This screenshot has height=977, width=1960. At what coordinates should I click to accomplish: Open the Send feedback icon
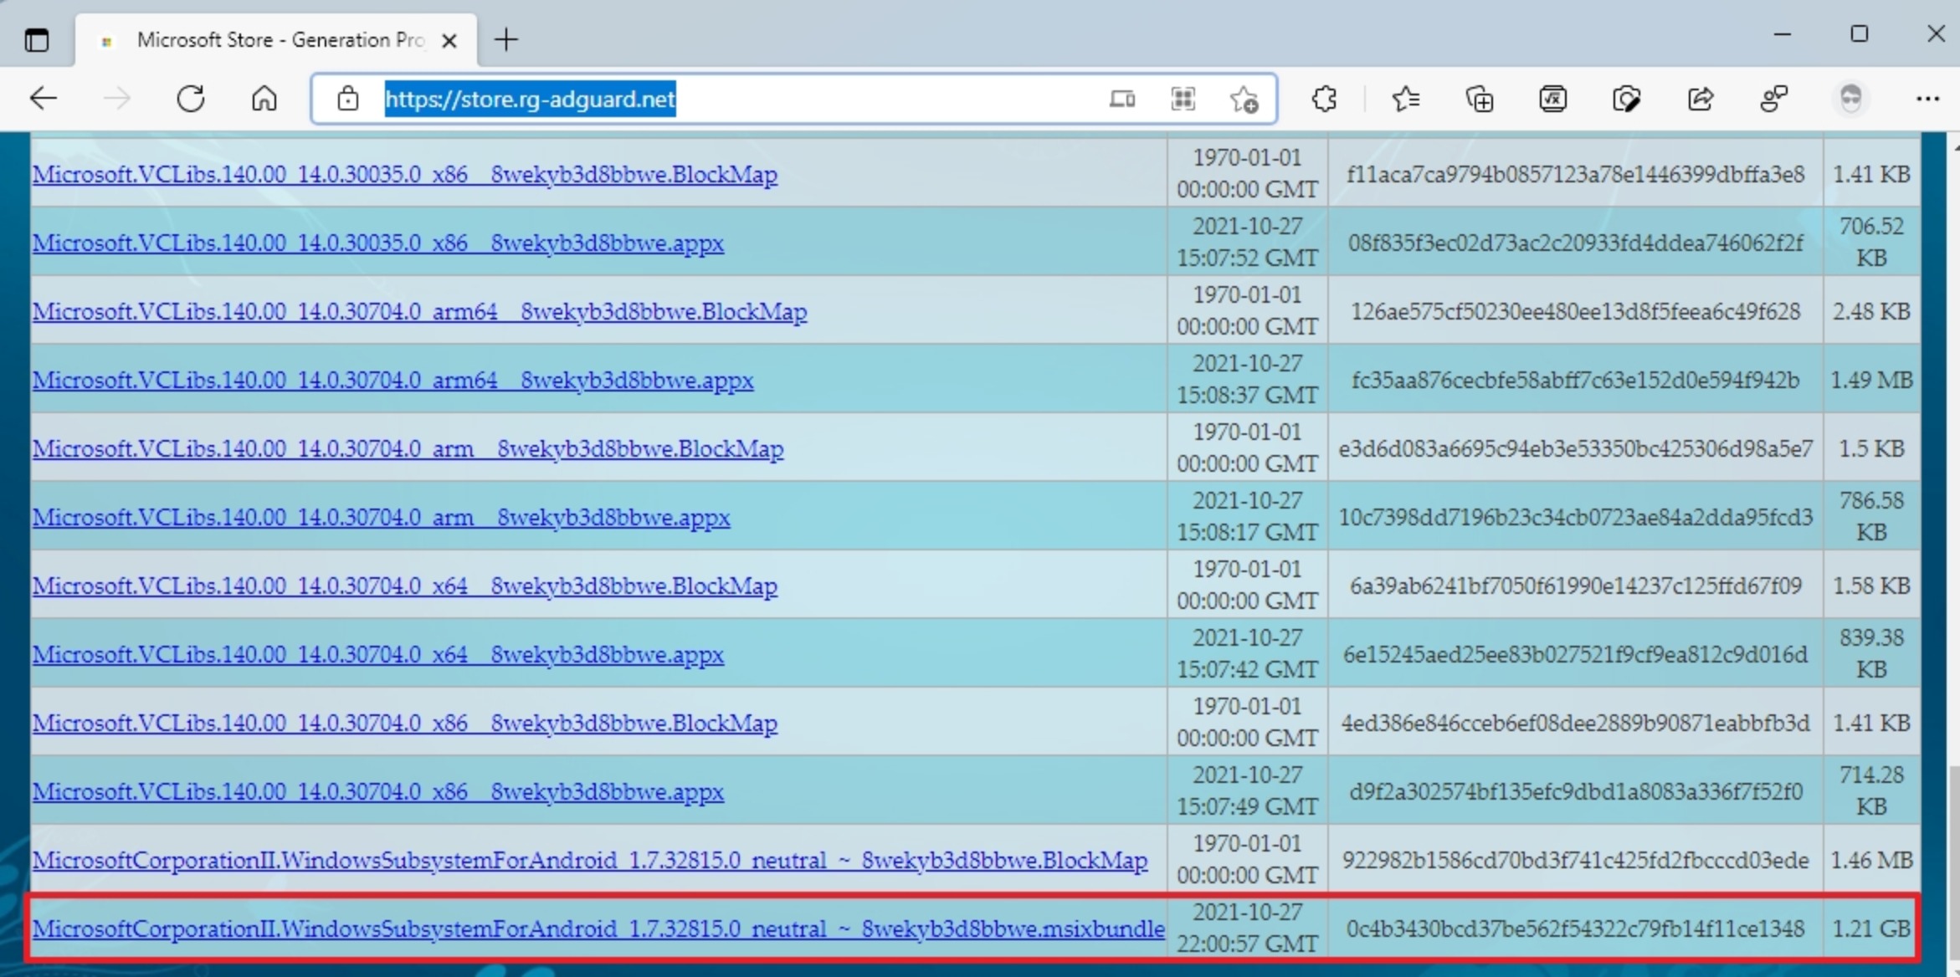1773,99
